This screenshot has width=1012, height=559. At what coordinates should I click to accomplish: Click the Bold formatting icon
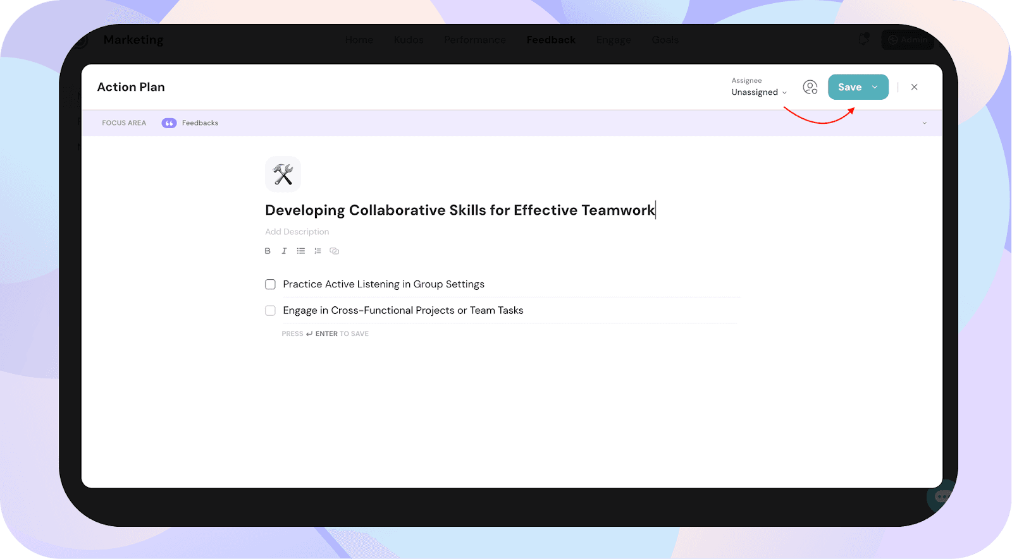coord(268,251)
